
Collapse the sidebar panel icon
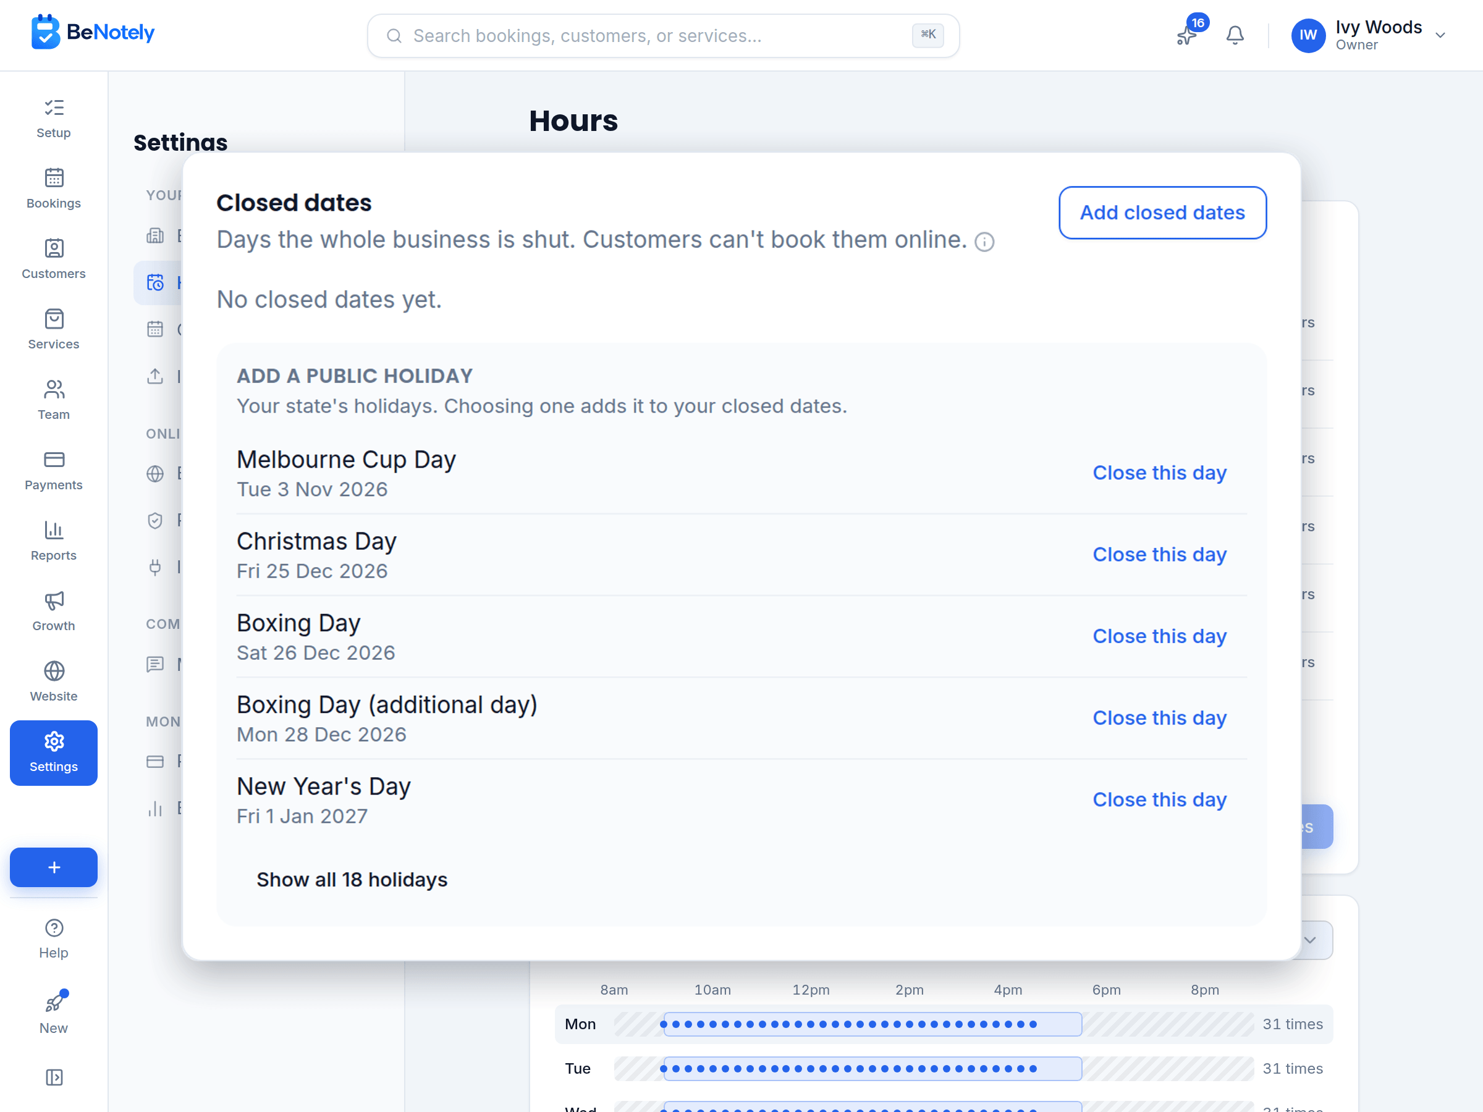[54, 1076]
